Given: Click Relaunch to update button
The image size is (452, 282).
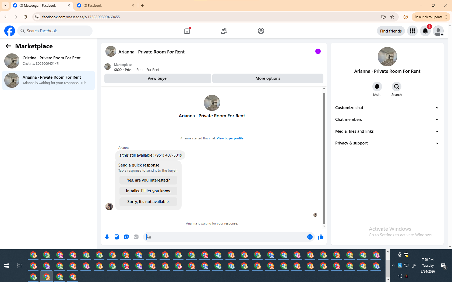Looking at the screenshot, I should tap(428, 17).
